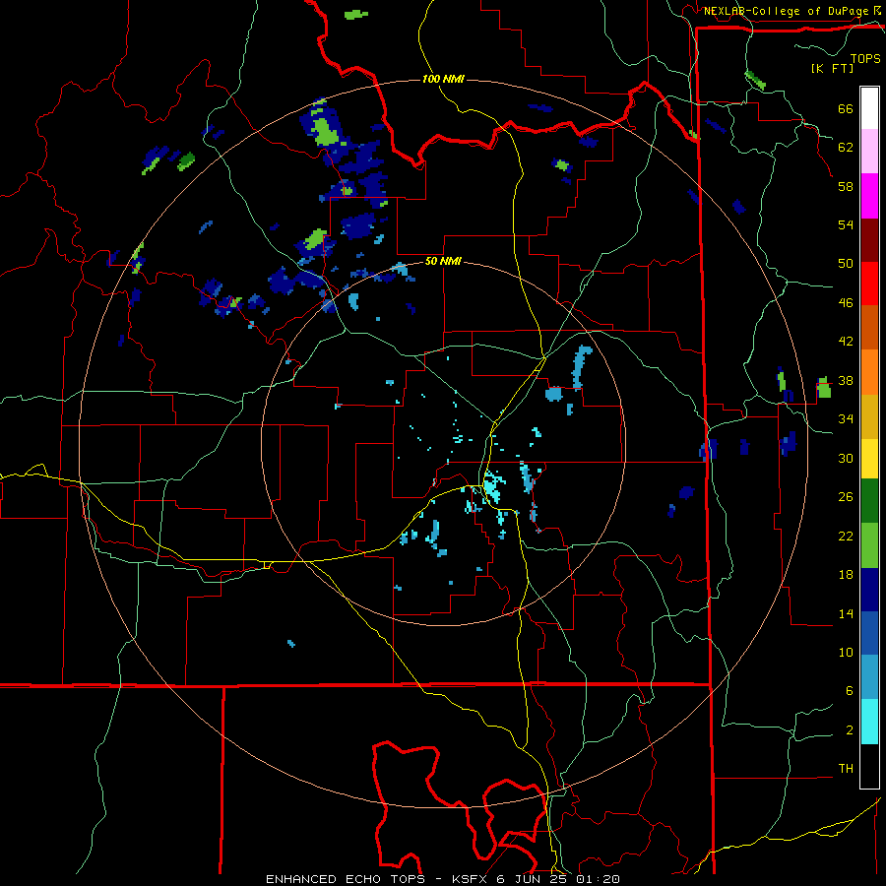Screen dimensions: 886x886
Task: Click the "6" legend value
Action: 850,691
